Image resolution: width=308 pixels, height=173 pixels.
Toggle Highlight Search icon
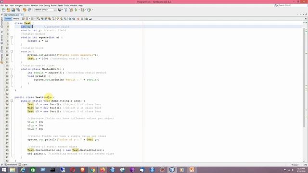pyautogui.click(x=50, y=19)
